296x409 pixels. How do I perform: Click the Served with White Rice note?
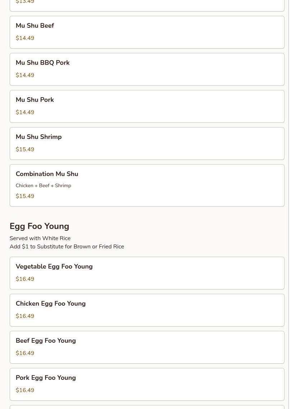pyautogui.click(x=40, y=238)
